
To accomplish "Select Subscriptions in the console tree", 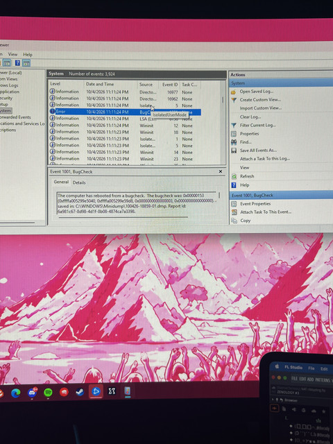I will tap(8, 130).
